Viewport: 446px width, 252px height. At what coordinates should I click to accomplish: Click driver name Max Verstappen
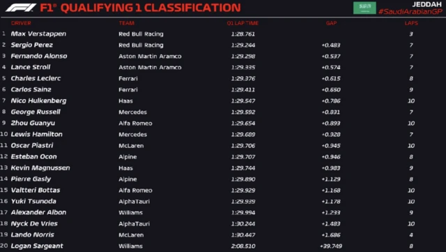pos(38,34)
